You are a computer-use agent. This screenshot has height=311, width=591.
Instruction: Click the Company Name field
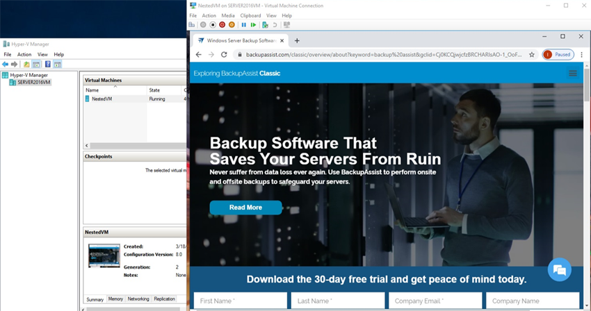point(533,301)
